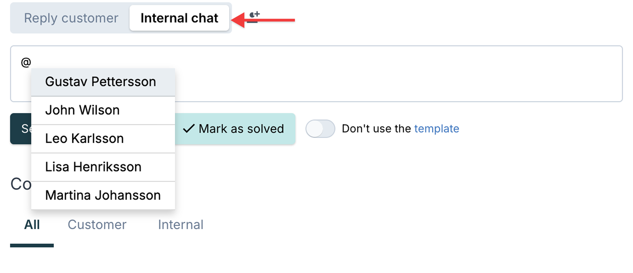Toggle the Don't use the template switch
The height and width of the screenshot is (273, 633).
tap(320, 129)
